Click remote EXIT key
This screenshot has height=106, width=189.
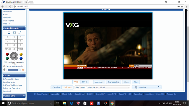[20, 49]
